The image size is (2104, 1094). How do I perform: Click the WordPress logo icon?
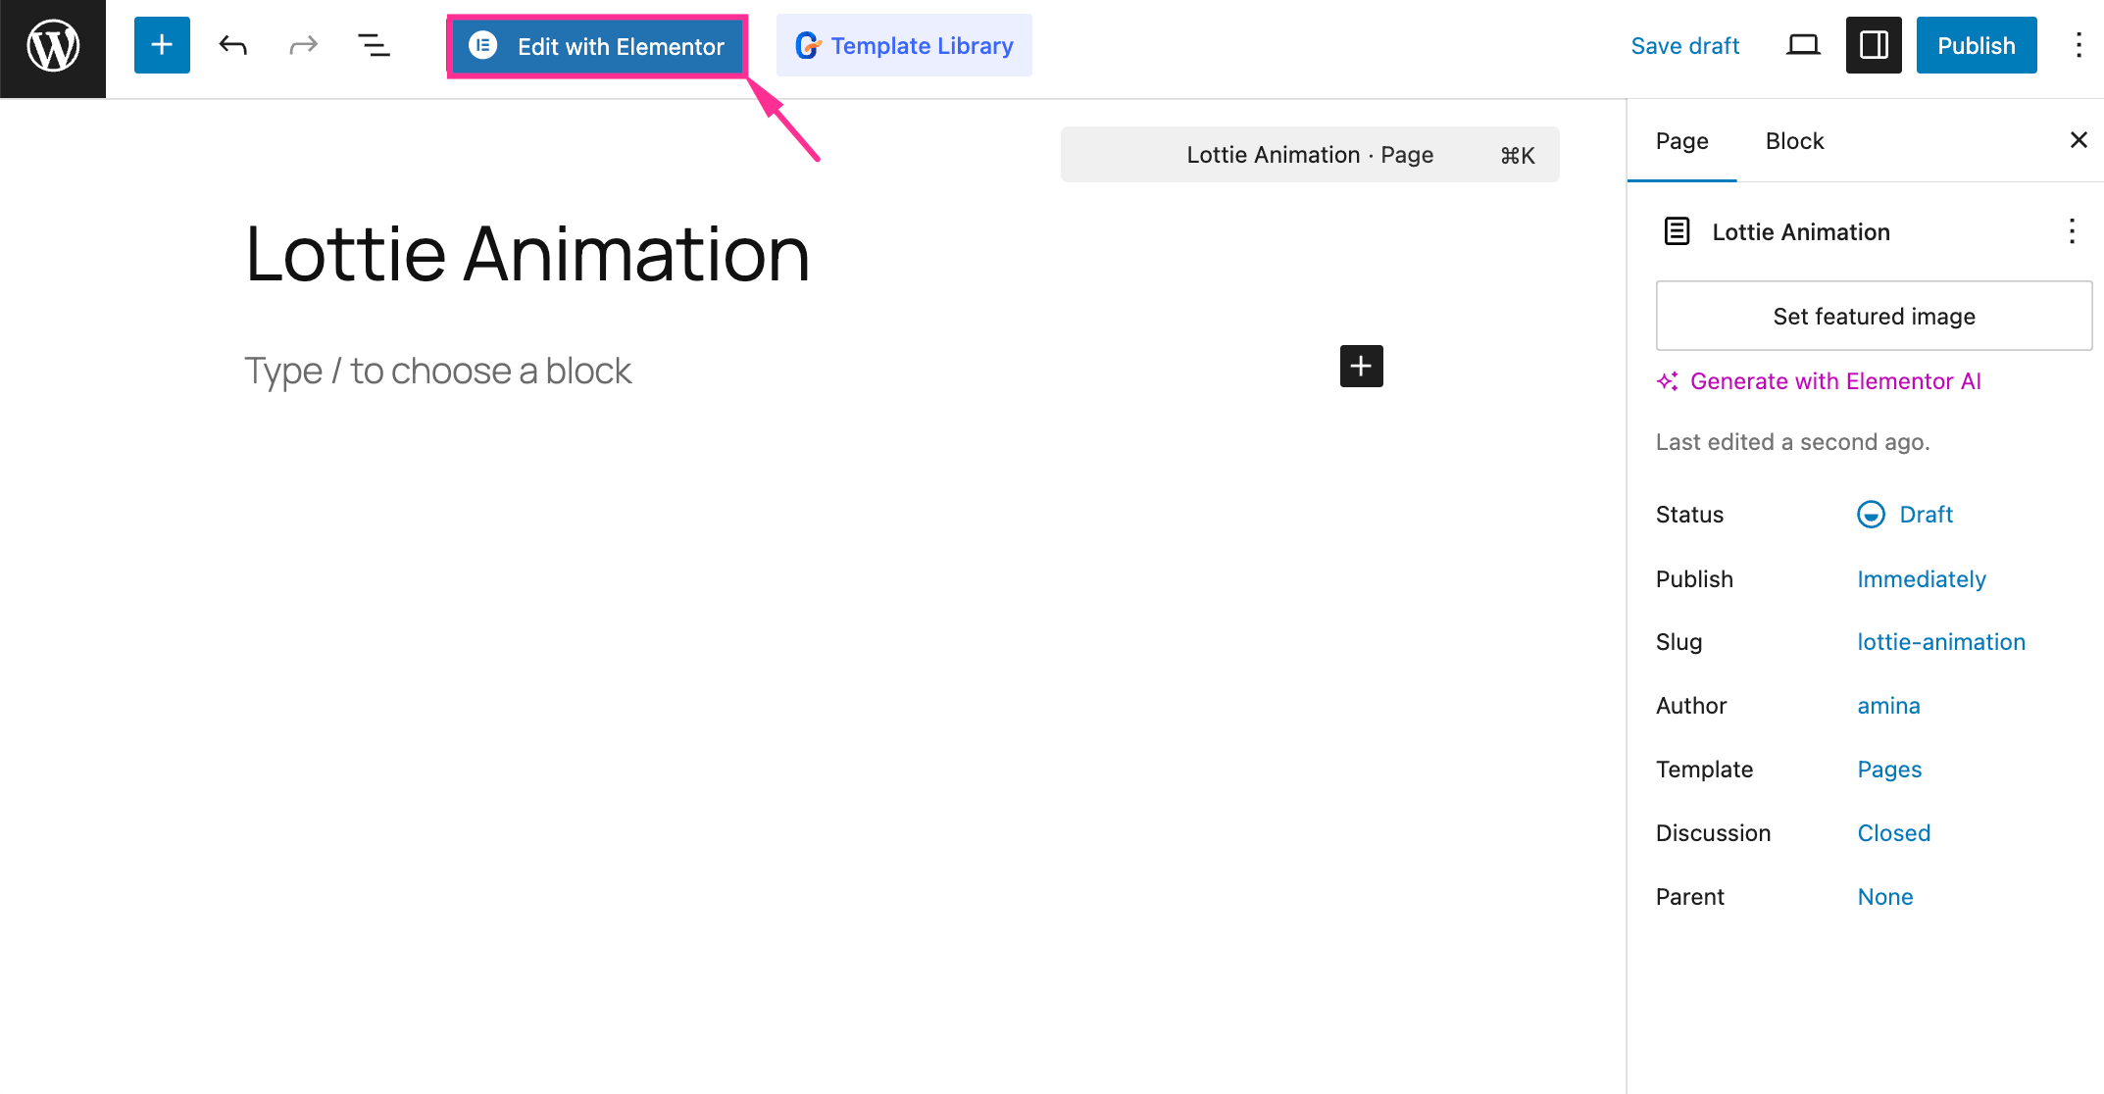point(52,47)
